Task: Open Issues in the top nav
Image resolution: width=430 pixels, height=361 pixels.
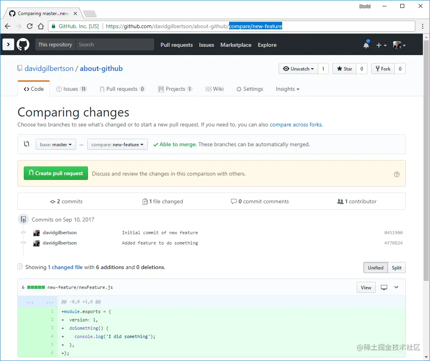Action: pyautogui.click(x=206, y=45)
